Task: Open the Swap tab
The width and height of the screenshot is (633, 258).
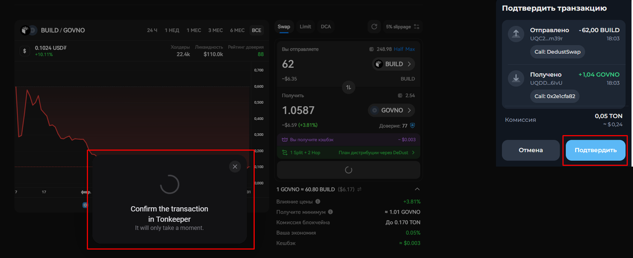Action: pos(284,27)
